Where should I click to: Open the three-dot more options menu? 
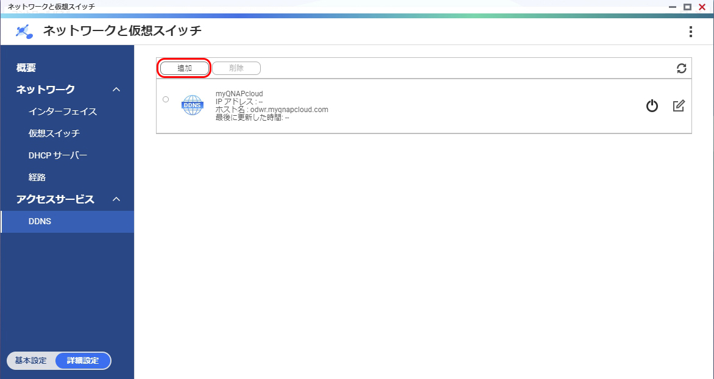690,32
